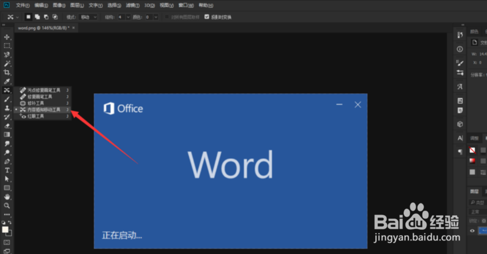The image size is (487, 254).
Task: Open the layer blend mode 正常 dropdown
Action: click(x=477, y=212)
